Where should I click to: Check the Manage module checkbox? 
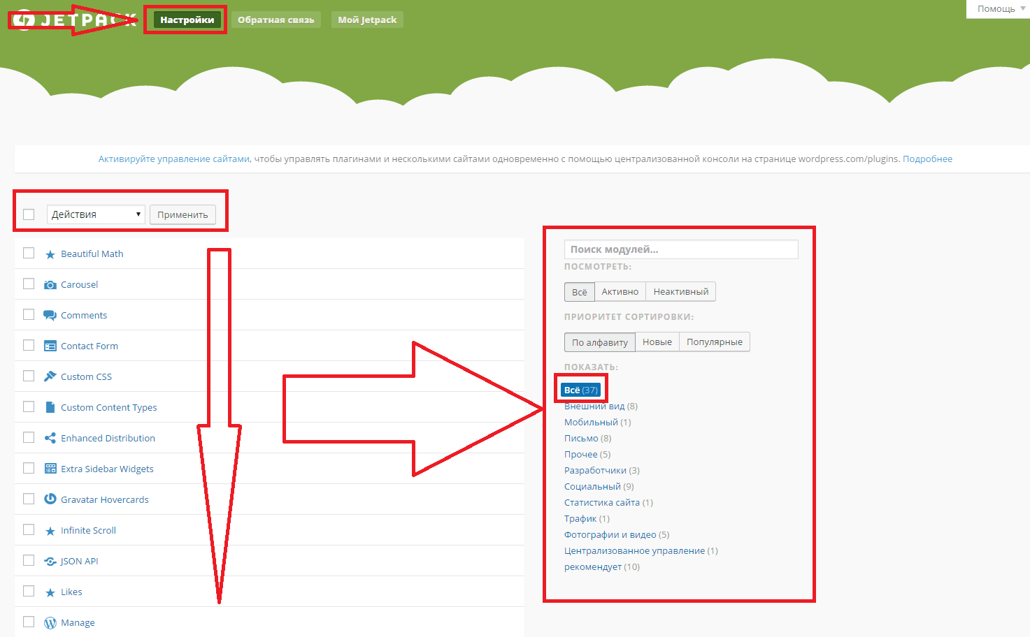click(x=29, y=622)
